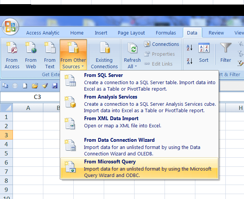This screenshot has width=244, height=199.
Task: Choose From Data Connection Wizard
Action: click(139, 147)
